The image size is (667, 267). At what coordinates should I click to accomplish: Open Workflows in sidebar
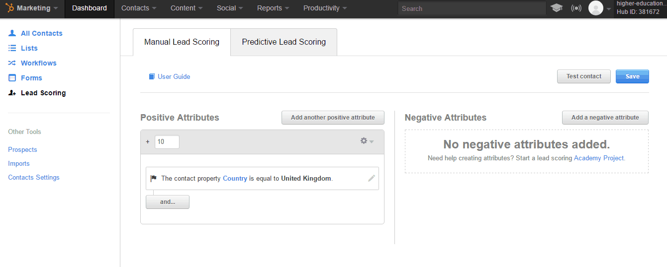tap(39, 63)
